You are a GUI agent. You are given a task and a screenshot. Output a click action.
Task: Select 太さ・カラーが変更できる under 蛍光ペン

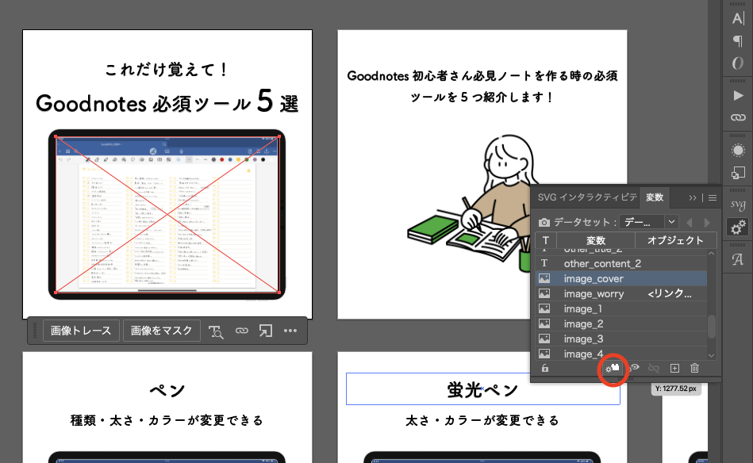(x=482, y=420)
